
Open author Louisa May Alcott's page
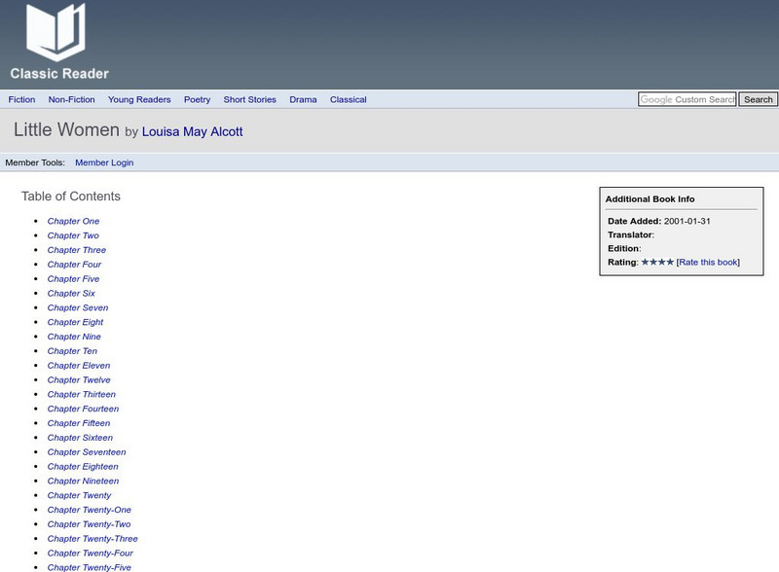pyautogui.click(x=192, y=131)
